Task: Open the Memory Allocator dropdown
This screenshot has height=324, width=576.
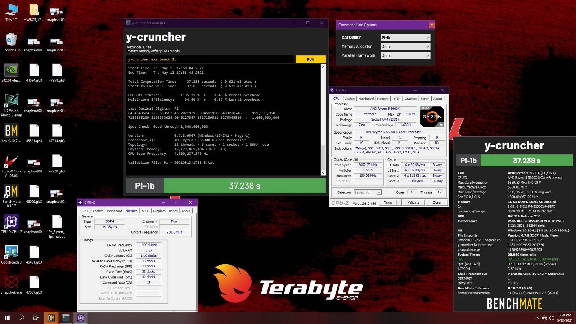Action: coord(405,46)
